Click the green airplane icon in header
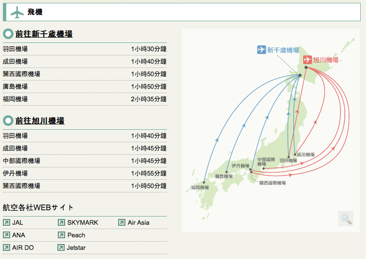The height and width of the screenshot is (259, 366). click(x=17, y=12)
